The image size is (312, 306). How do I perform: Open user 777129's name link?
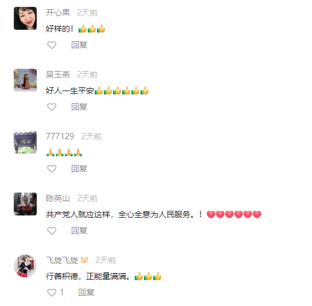(60, 136)
